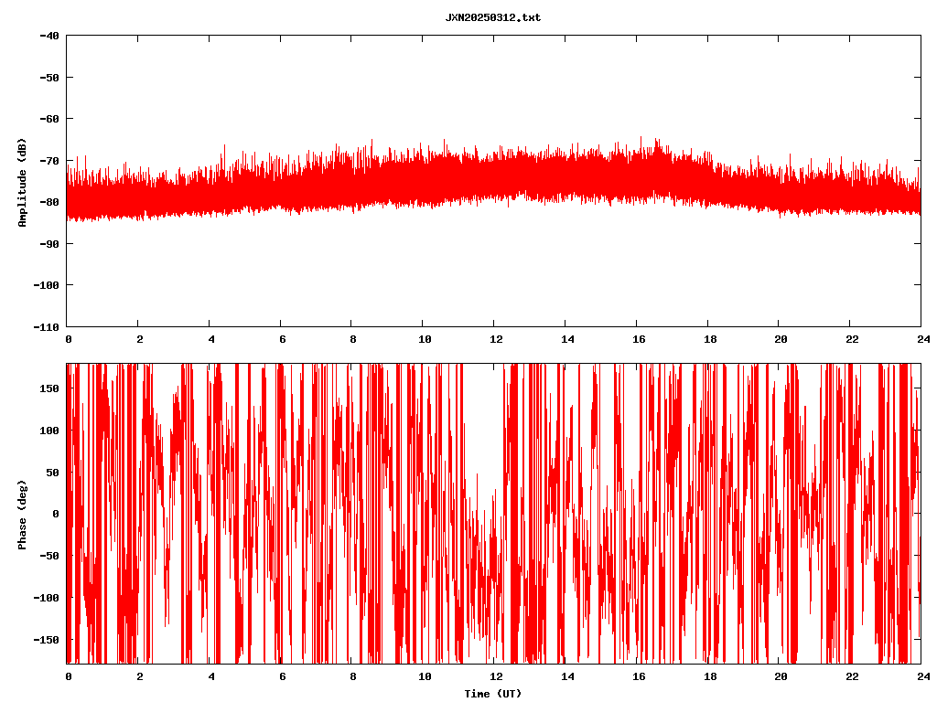Click the 100 tick on Phase axis
This screenshot has height=702, width=937.
49,431
